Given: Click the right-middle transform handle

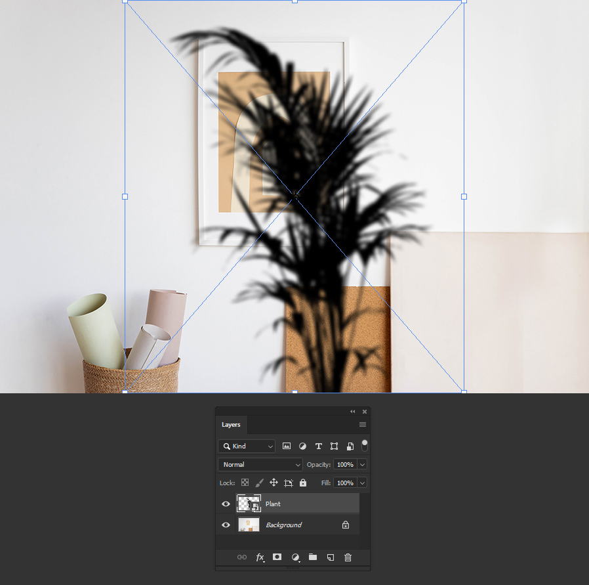Looking at the screenshot, I should 464,196.
